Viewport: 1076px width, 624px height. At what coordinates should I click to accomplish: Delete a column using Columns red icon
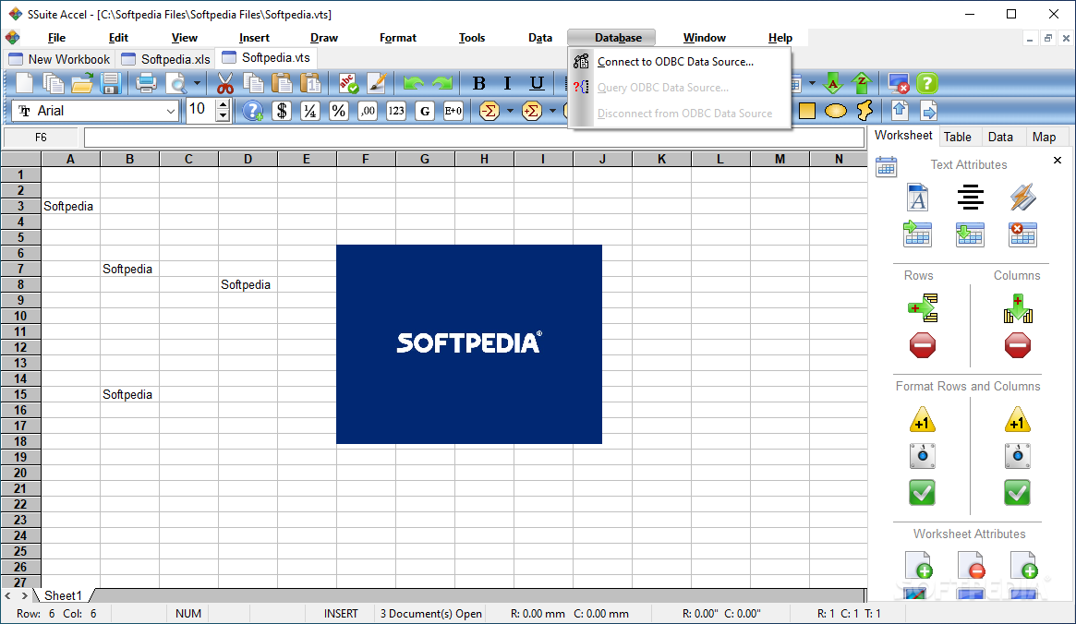click(1018, 345)
